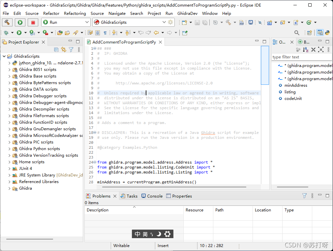Viewport: 333px width, 251px height.
Task: Click the Previous Annotation up arrow icon
Action: [x=128, y=33]
